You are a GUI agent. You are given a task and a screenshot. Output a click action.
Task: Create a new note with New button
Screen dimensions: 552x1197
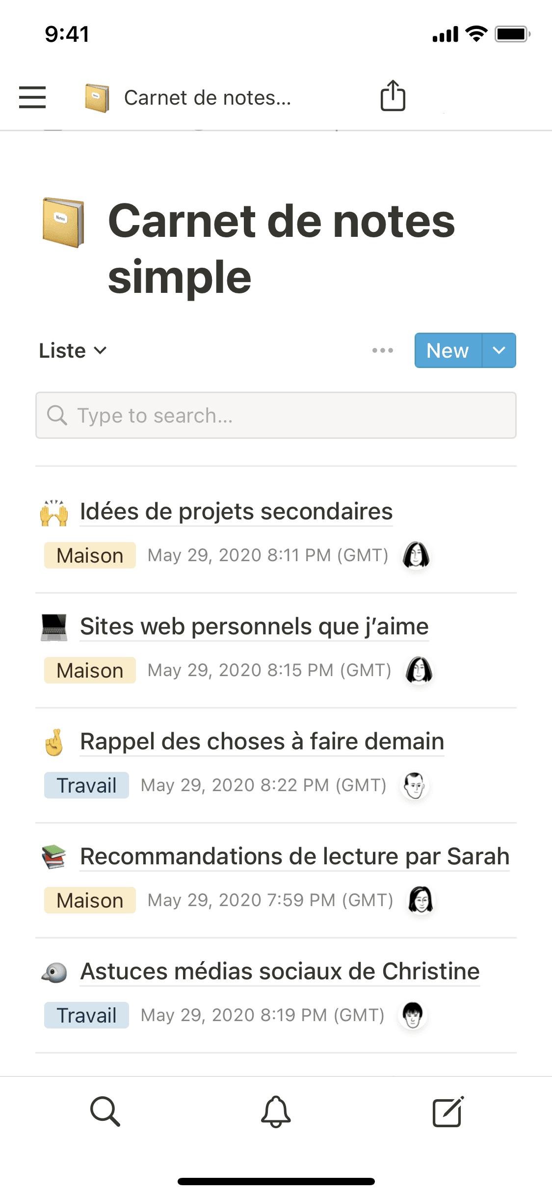(x=447, y=350)
